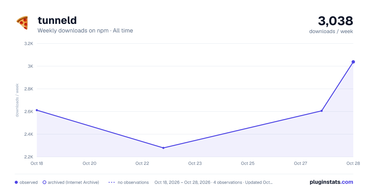
Task: Click the Oct 23 x-axis label
Action: [x=195, y=163]
